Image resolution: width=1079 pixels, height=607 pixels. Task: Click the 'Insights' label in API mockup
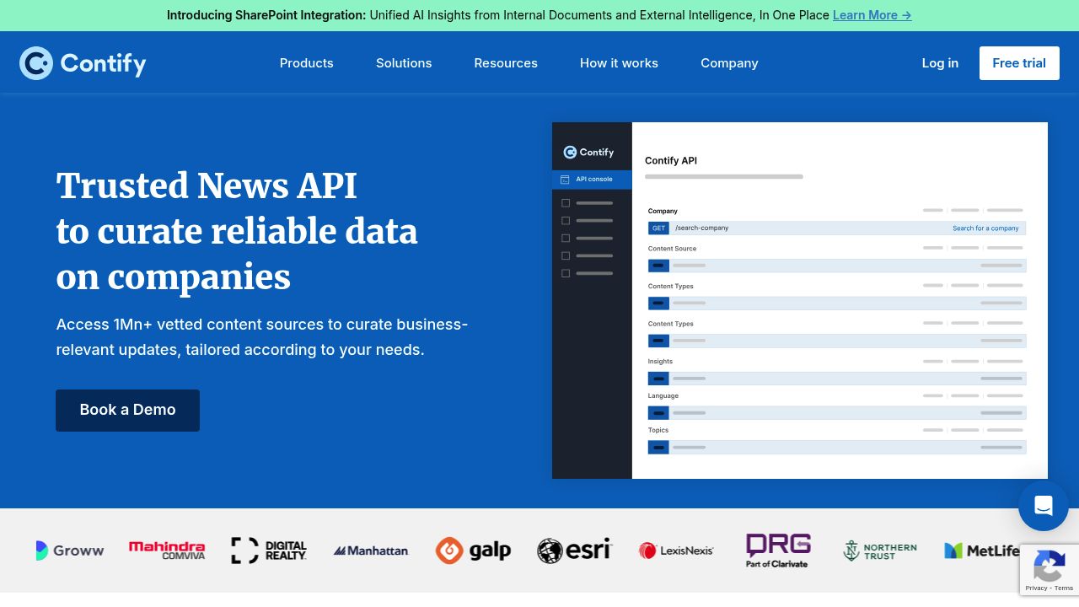[660, 362]
